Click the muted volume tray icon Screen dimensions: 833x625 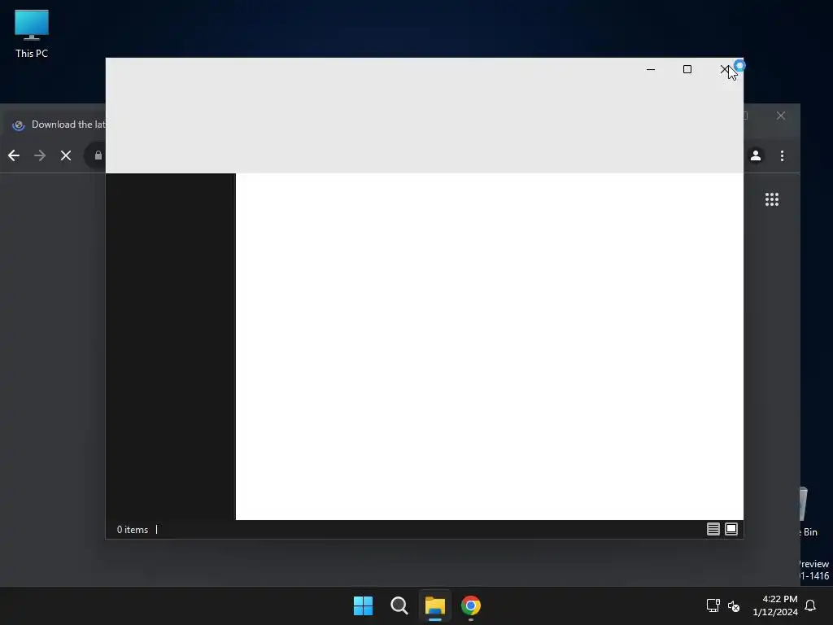[734, 605]
